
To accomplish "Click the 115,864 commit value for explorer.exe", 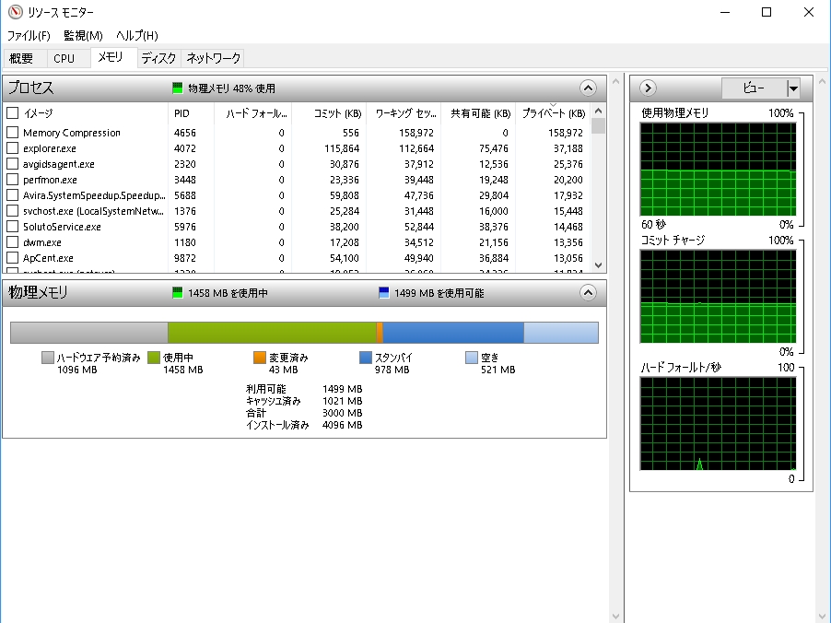I will pyautogui.click(x=341, y=148).
